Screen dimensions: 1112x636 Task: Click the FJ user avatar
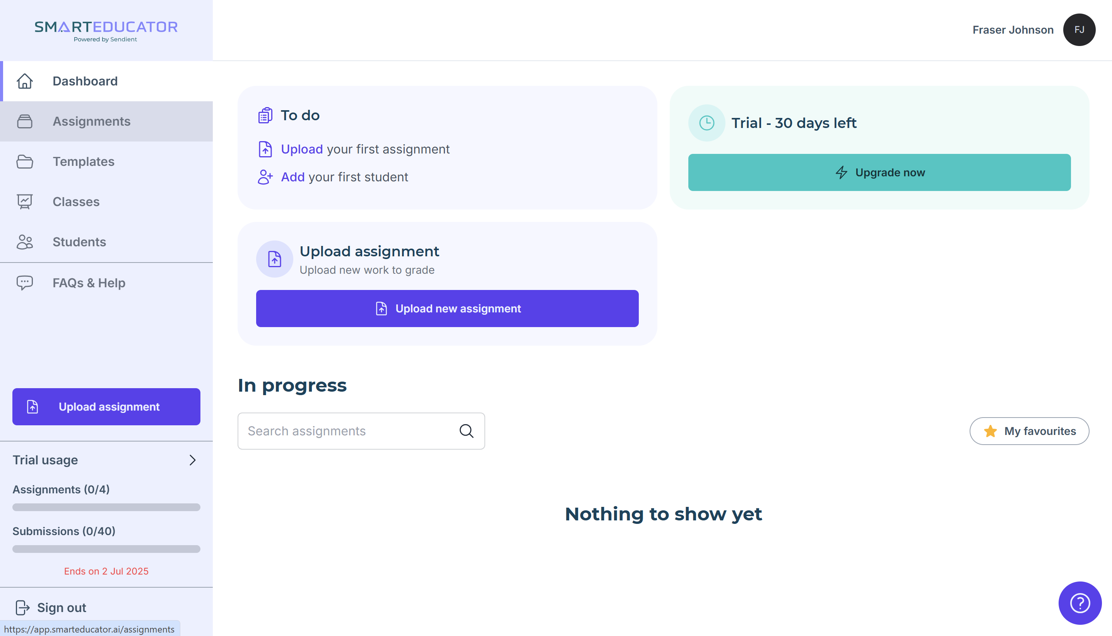point(1079,30)
